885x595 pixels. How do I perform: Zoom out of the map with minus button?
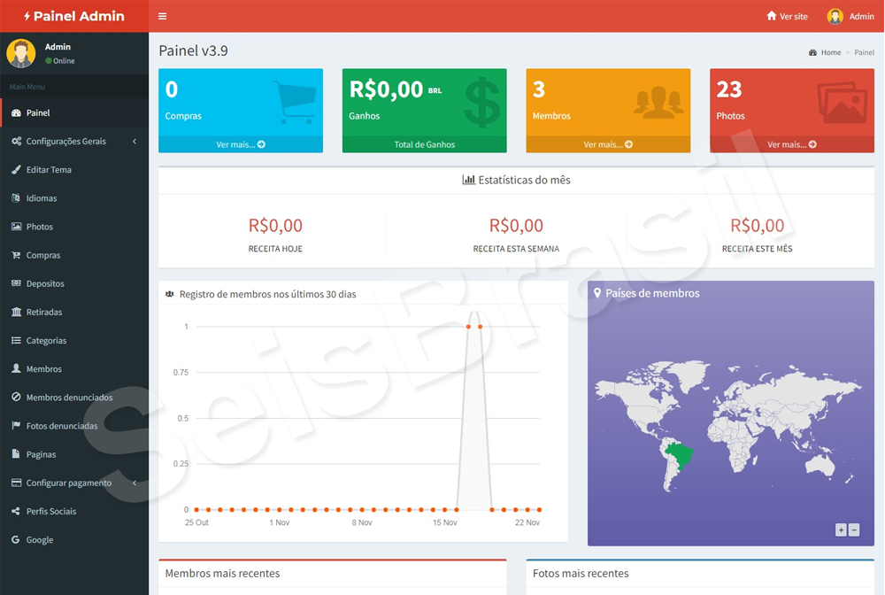point(854,530)
